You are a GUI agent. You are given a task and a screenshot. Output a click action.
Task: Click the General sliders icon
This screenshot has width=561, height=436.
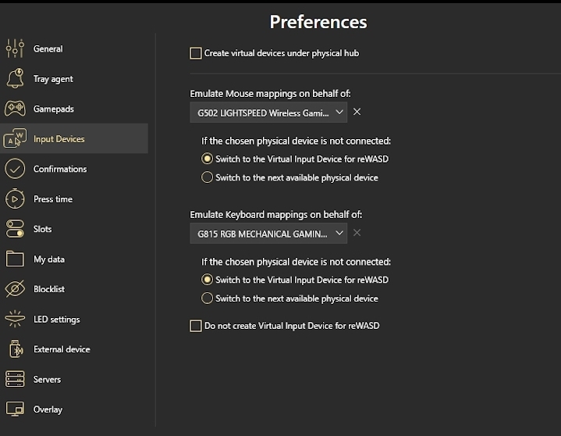click(15, 48)
